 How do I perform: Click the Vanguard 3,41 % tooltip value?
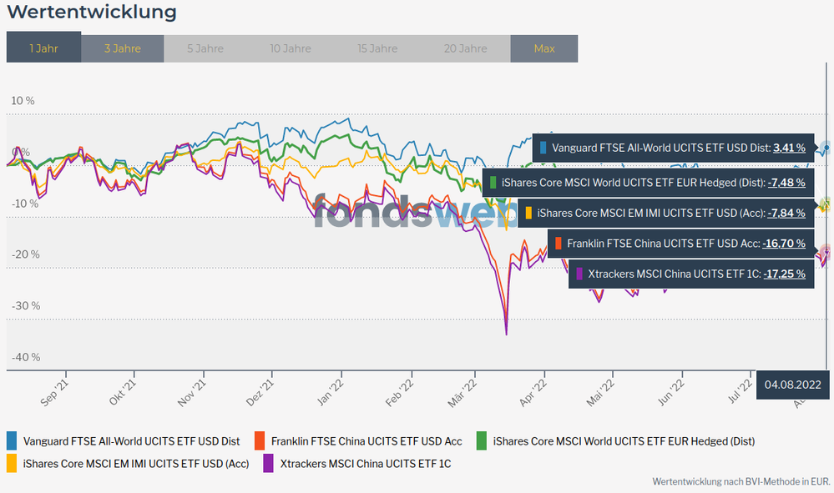(789, 148)
